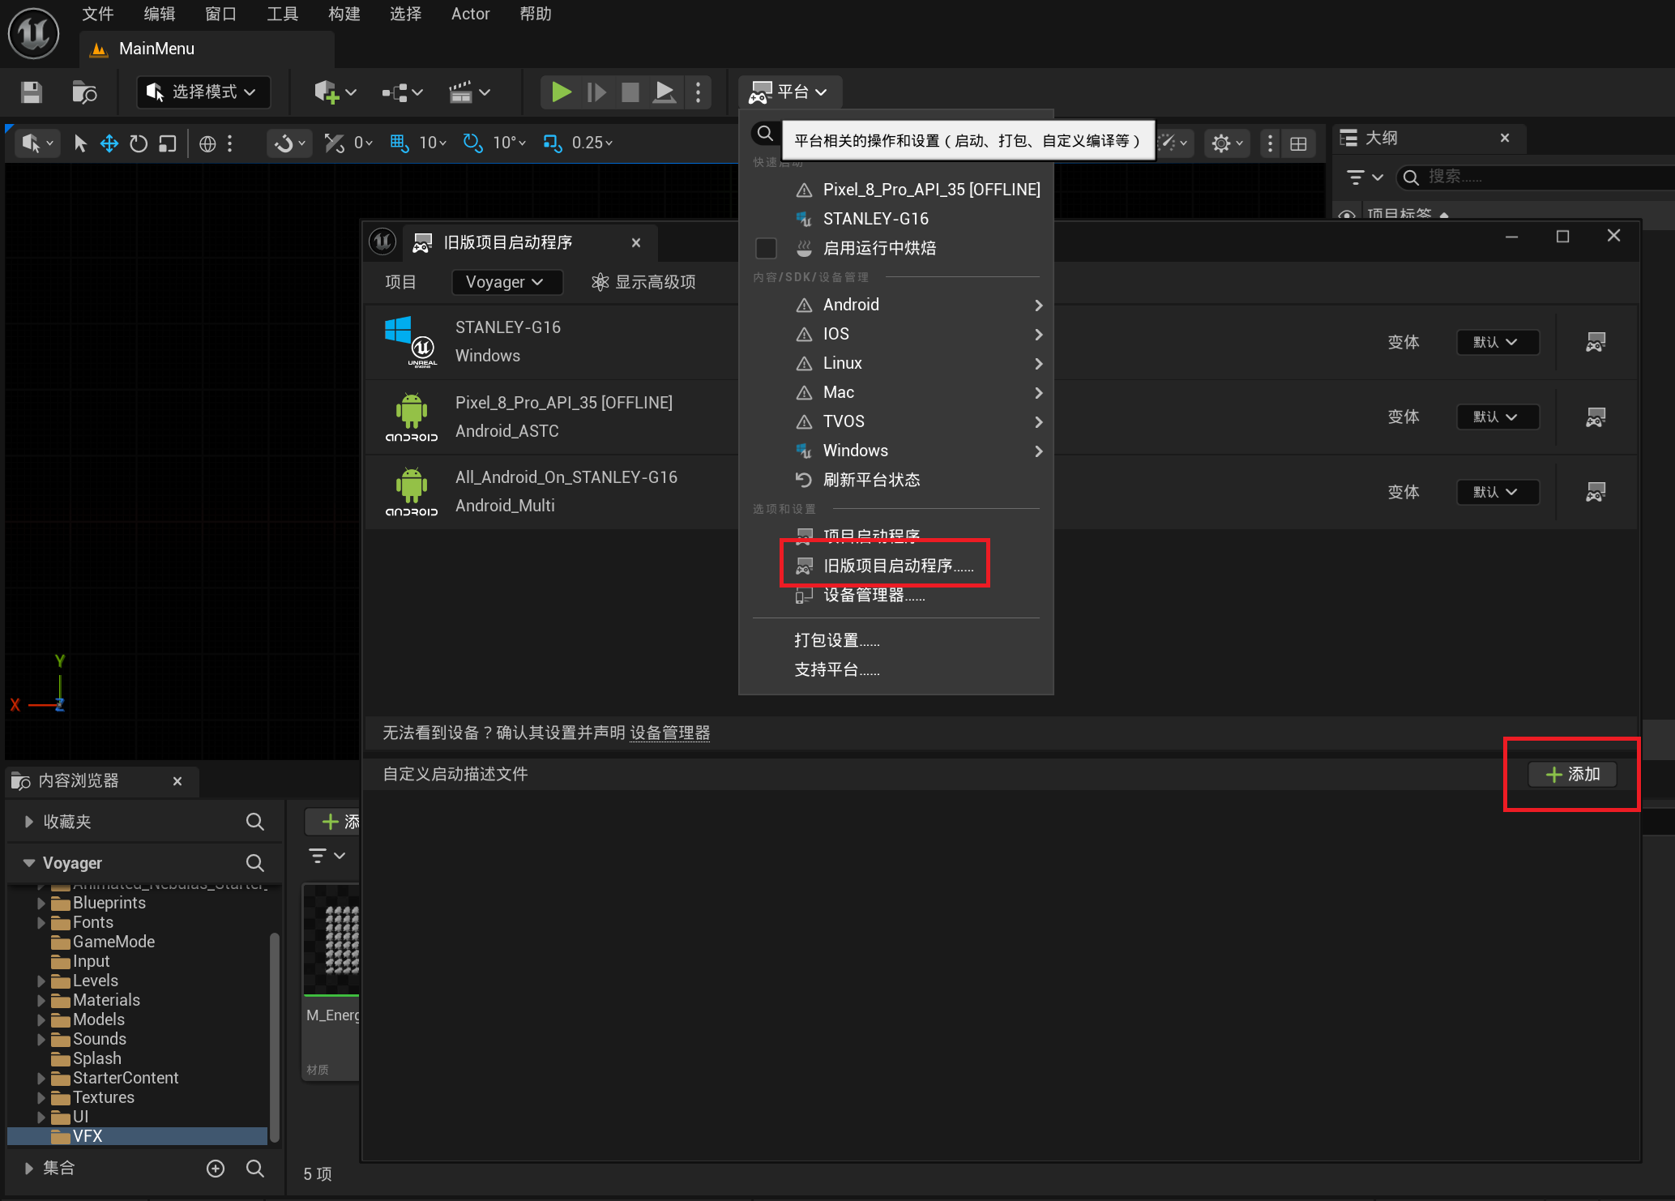Toggle grid snapping icon in viewport

(x=399, y=143)
